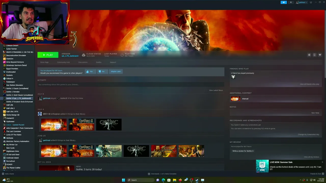Image resolution: width=326 pixels, height=183 pixels.
Task: Open Arcania thumbnail under June 25
Action: coord(109,151)
